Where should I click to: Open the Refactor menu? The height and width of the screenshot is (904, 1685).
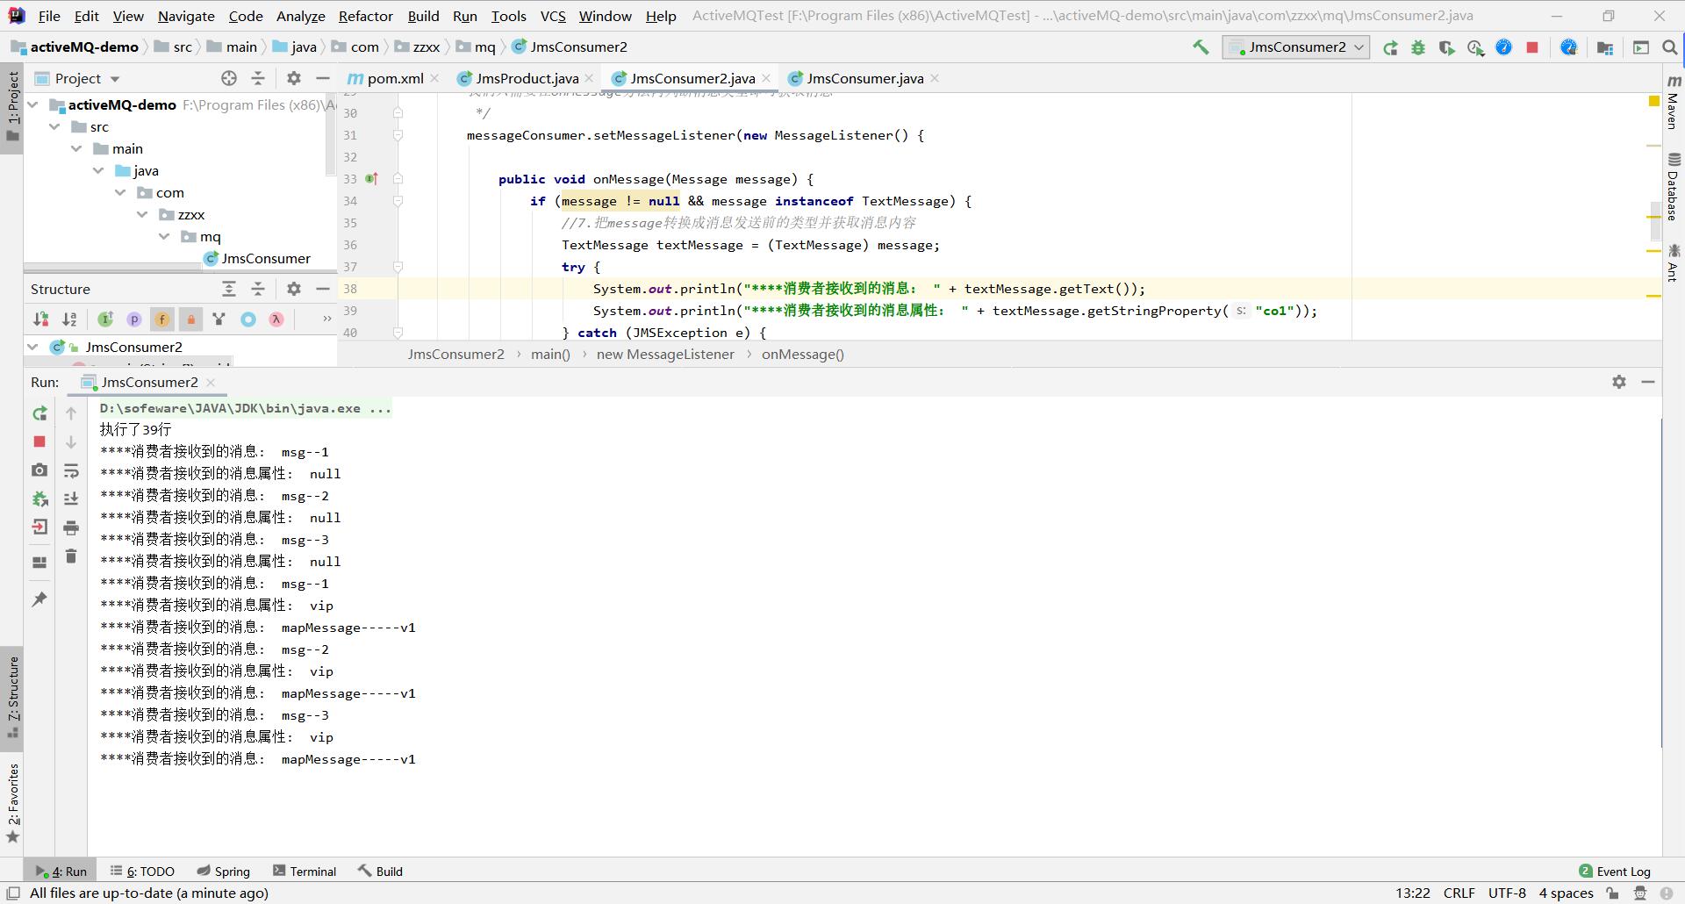tap(365, 16)
